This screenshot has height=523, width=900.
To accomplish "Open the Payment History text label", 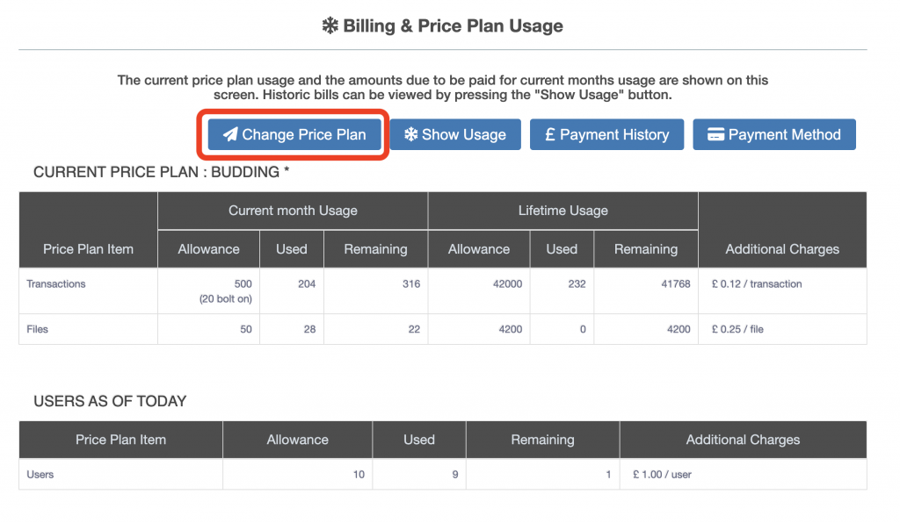I will (x=614, y=134).
